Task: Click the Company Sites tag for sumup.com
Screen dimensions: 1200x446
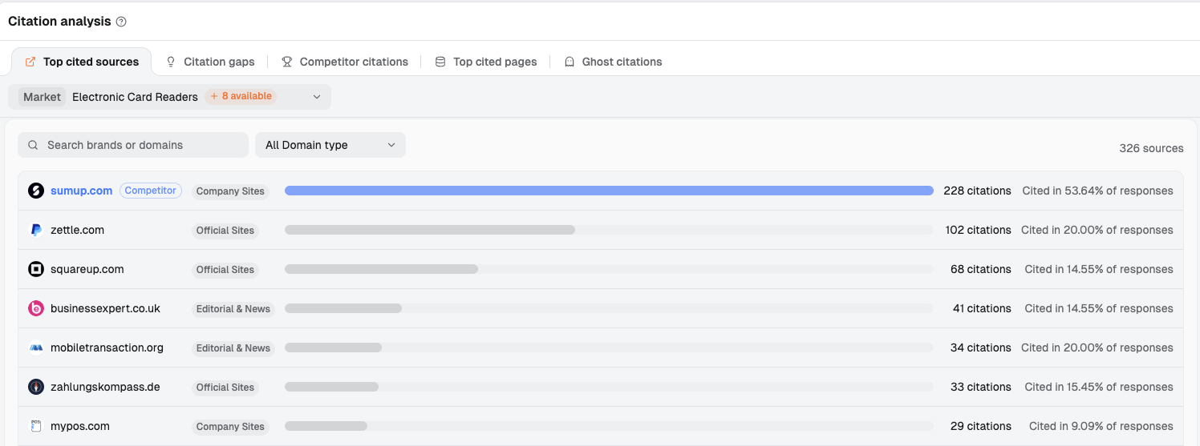Action: click(x=230, y=191)
